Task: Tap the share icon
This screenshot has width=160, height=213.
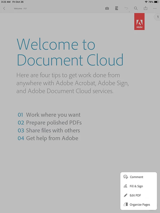Action: click(145, 8)
